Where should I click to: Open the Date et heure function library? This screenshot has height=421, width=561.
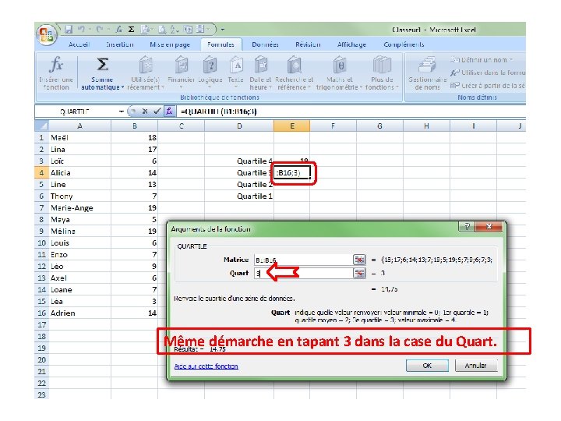click(x=260, y=73)
